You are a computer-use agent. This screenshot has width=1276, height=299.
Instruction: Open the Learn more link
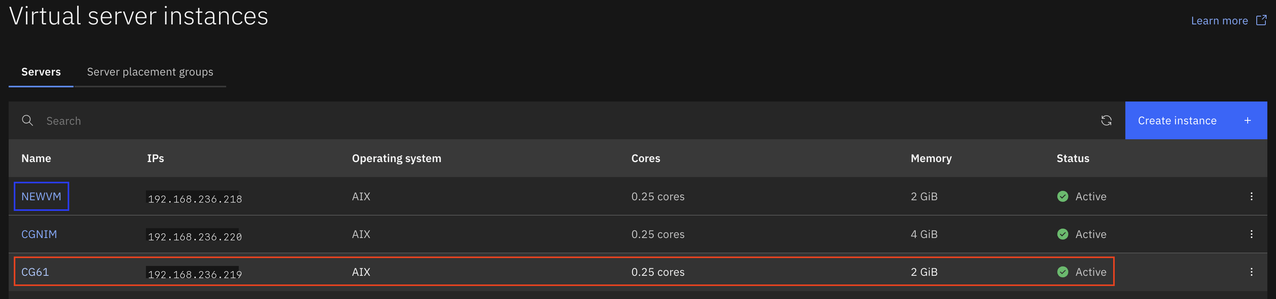click(x=1219, y=21)
